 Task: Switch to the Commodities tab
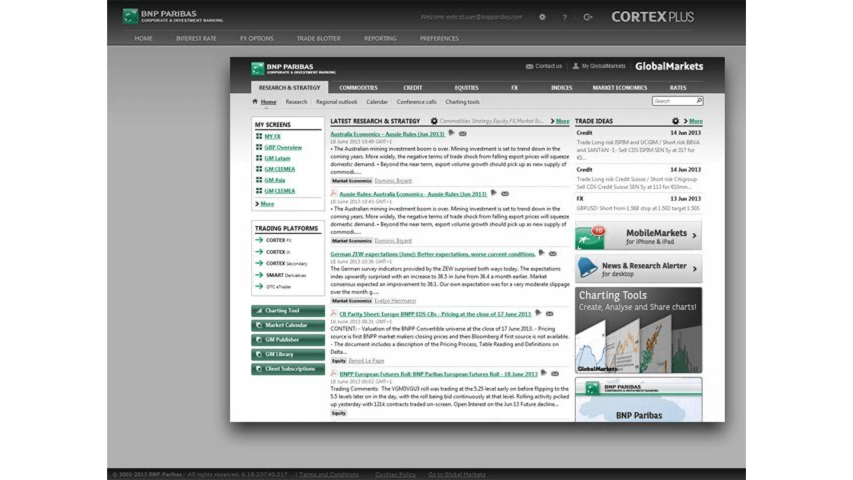[358, 88]
